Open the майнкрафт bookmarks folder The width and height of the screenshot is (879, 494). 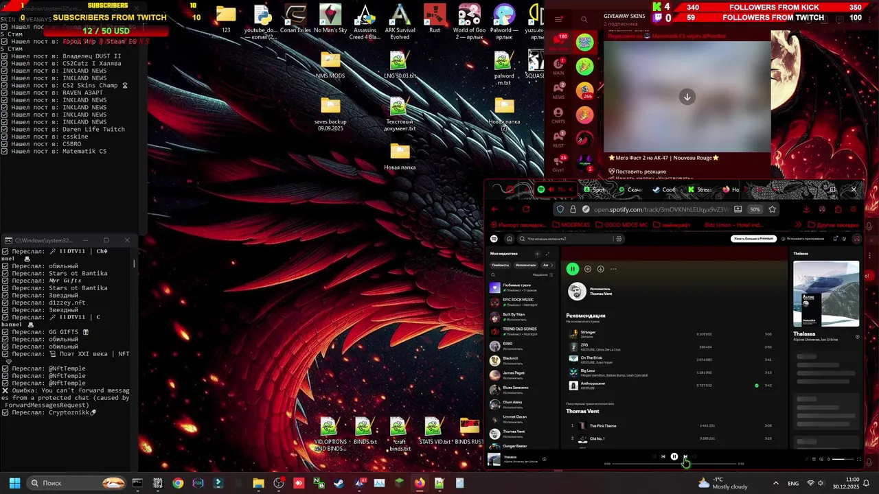[672, 225]
